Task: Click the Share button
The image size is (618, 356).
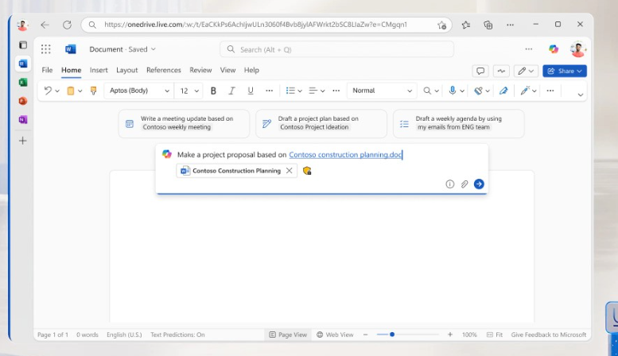Action: click(x=565, y=71)
